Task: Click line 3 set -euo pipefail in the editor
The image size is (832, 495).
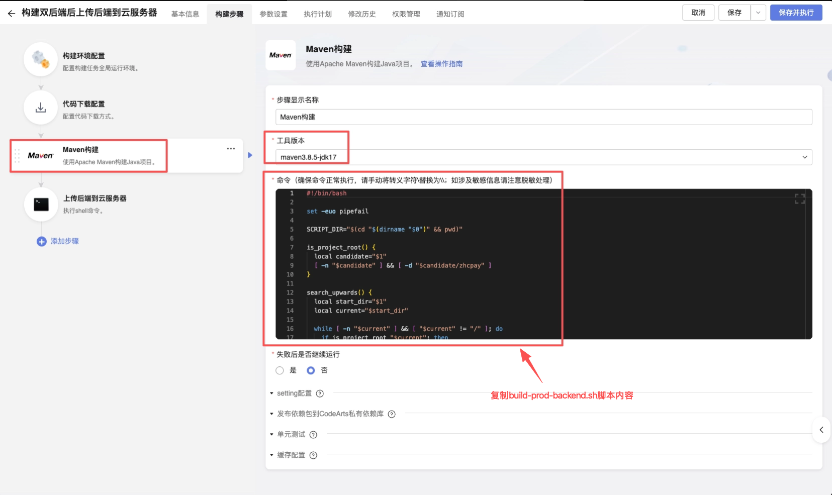Action: pos(337,211)
